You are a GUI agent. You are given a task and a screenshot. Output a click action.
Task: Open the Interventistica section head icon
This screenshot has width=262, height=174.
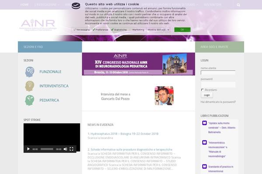[30, 86]
